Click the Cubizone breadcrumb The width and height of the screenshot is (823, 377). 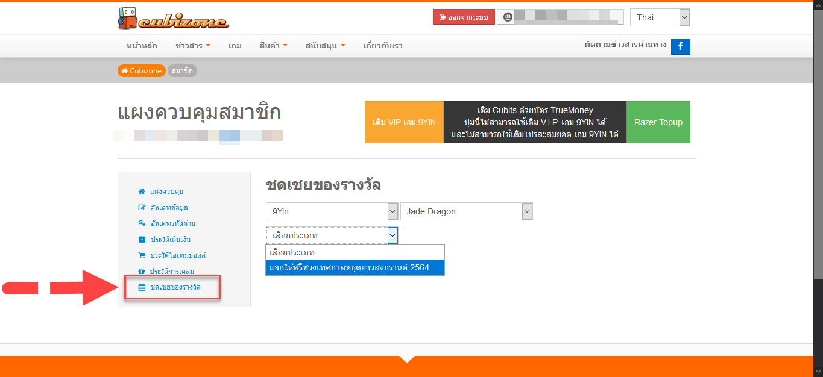[x=142, y=71]
